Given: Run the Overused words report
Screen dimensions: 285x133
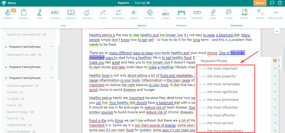Looking at the screenshot, I should tap(87, 14).
